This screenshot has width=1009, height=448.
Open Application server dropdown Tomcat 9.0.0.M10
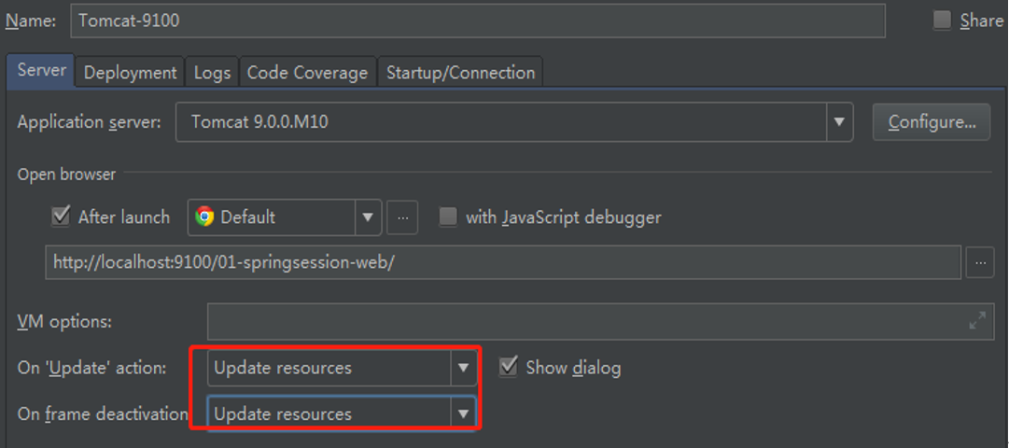point(514,121)
